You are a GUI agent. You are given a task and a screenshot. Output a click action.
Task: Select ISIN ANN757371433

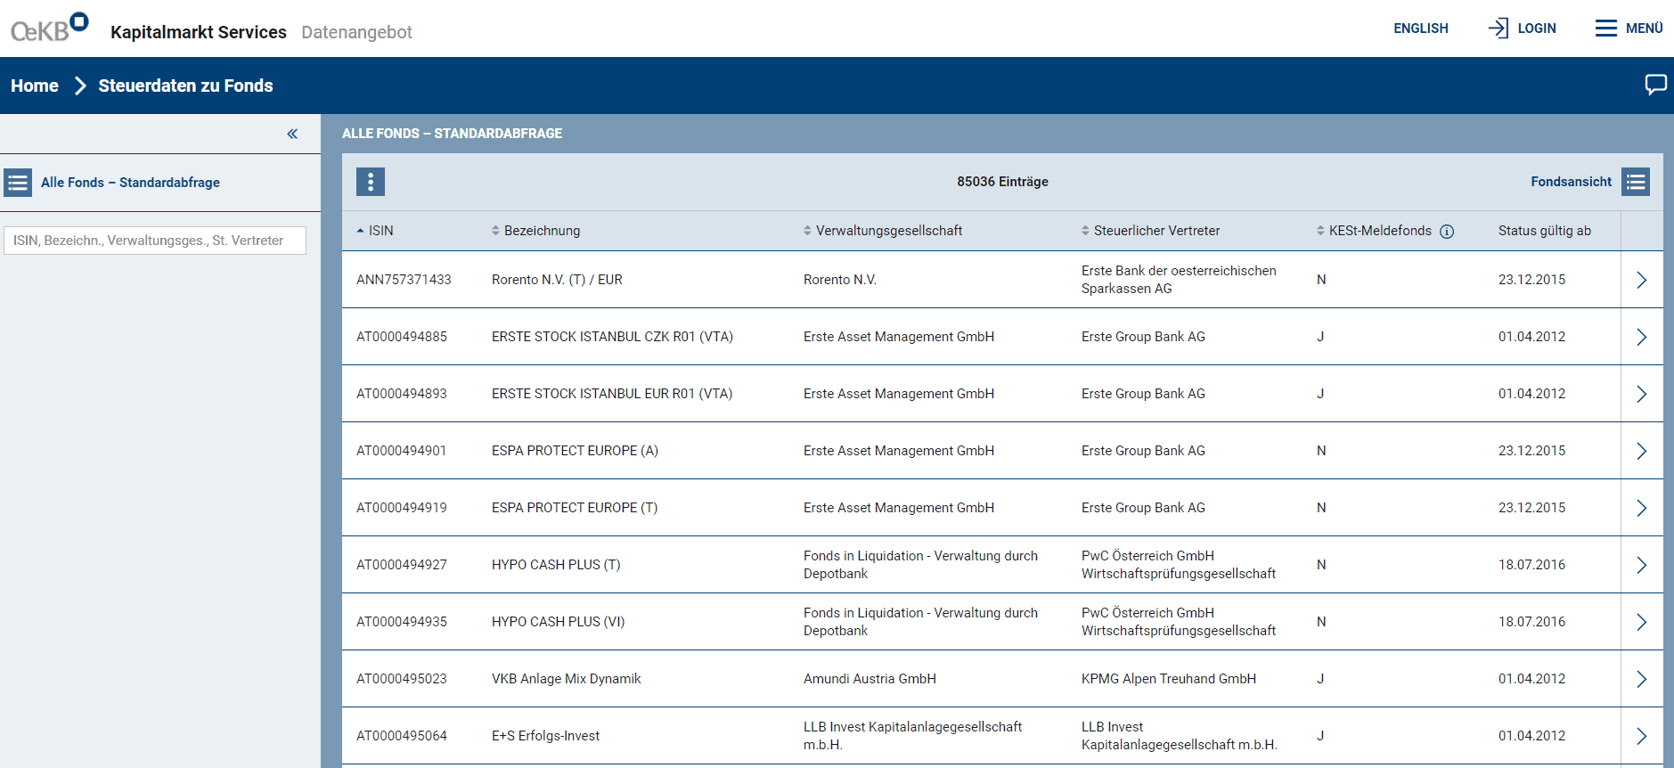click(404, 280)
